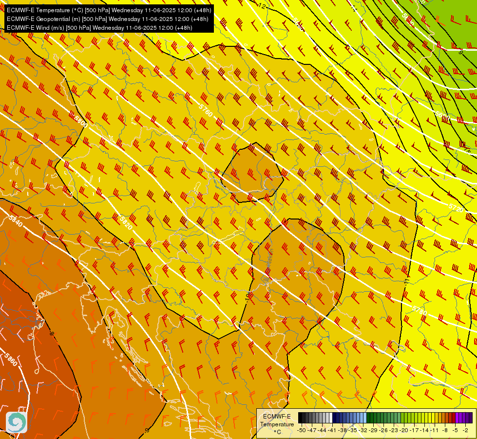Click the 5720 geopotential contour label
477x439 pixels.
point(456,208)
